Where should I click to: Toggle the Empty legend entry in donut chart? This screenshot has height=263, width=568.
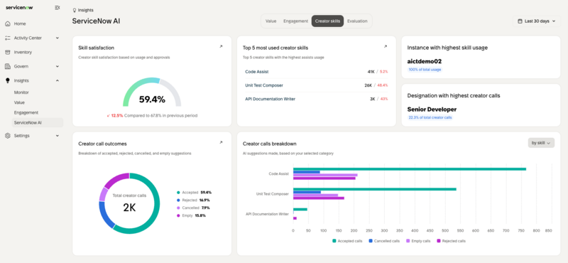[x=191, y=215]
